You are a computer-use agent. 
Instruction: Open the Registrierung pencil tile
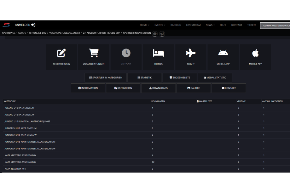[61, 57]
